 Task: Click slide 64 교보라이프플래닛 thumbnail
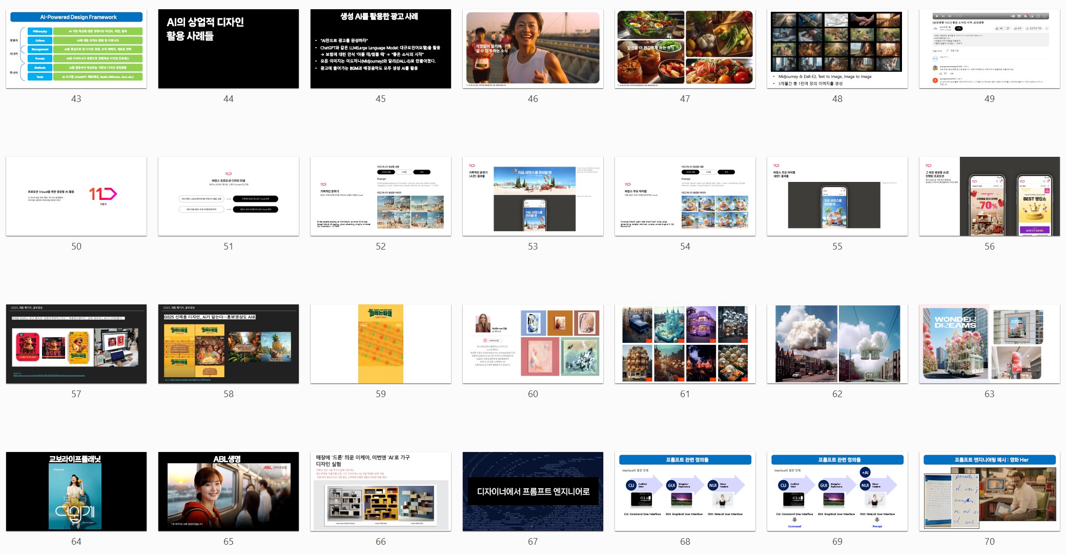pos(76,491)
